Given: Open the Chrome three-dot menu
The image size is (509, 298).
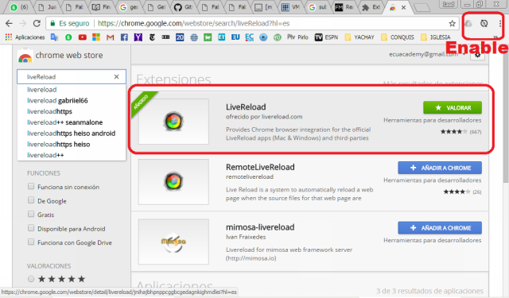Looking at the screenshot, I should tap(500, 23).
